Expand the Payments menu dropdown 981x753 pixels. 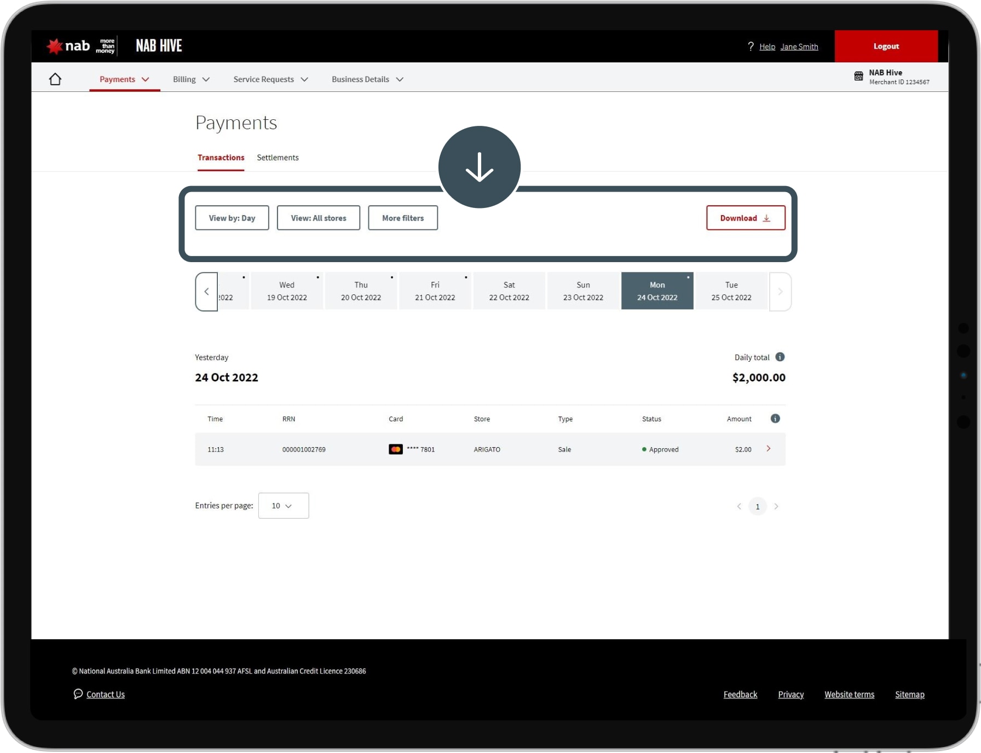pyautogui.click(x=124, y=79)
